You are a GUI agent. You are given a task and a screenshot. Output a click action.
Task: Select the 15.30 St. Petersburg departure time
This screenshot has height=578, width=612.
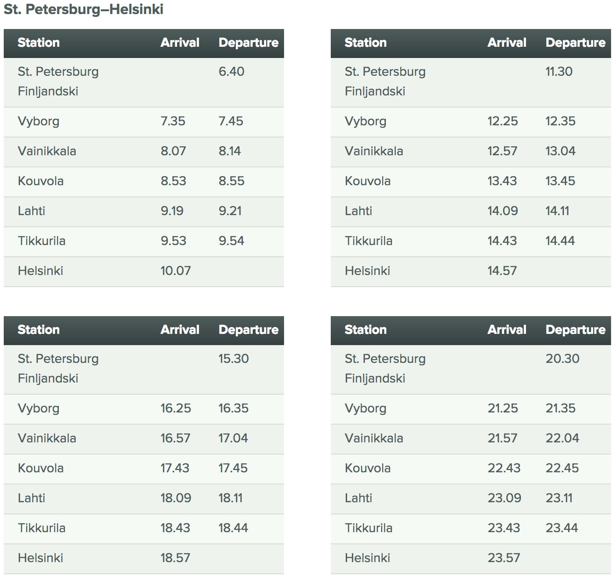[234, 359]
